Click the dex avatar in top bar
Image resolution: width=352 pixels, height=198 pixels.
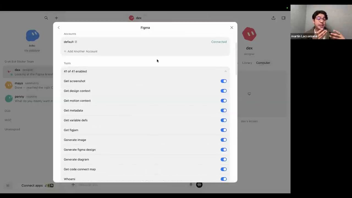click(131, 18)
